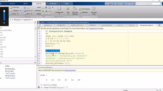Click the Print icon
The height and width of the screenshot is (91, 163).
[11, 14]
